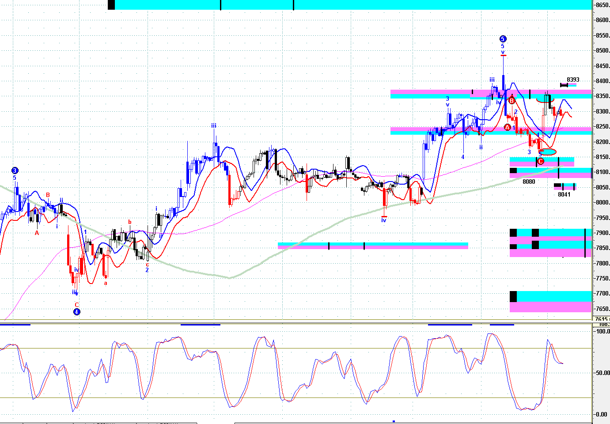Click the 8500 price axis label

[x=602, y=50]
